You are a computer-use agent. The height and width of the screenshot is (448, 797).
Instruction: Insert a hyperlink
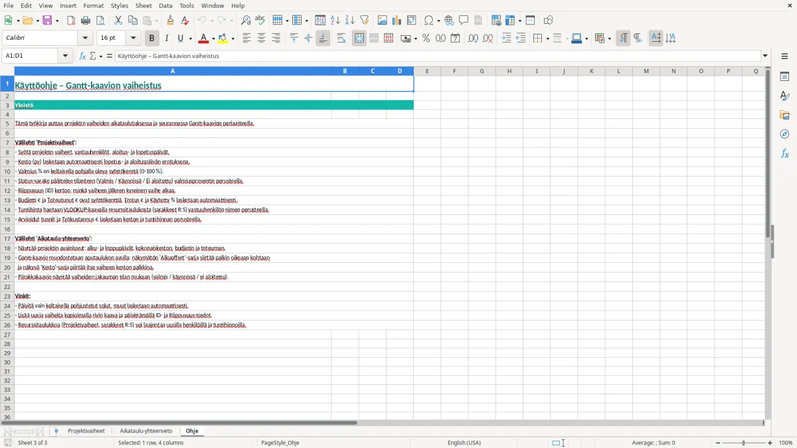click(x=449, y=21)
